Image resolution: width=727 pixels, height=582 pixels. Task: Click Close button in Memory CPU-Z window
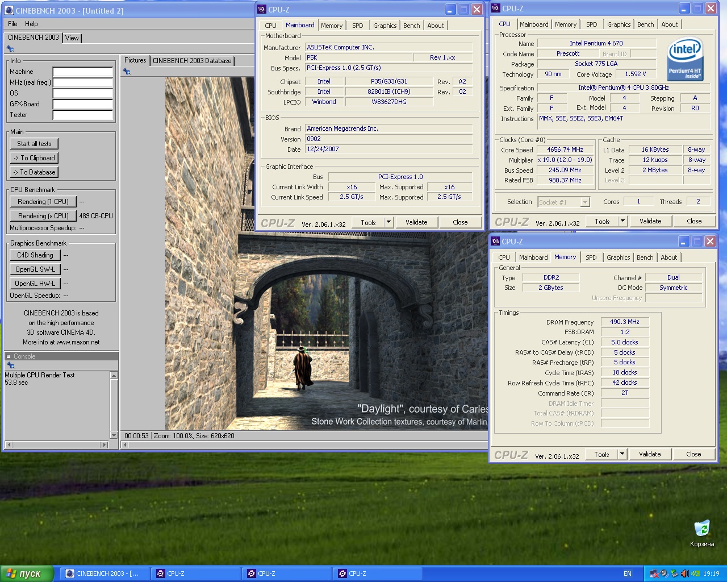coord(693,454)
